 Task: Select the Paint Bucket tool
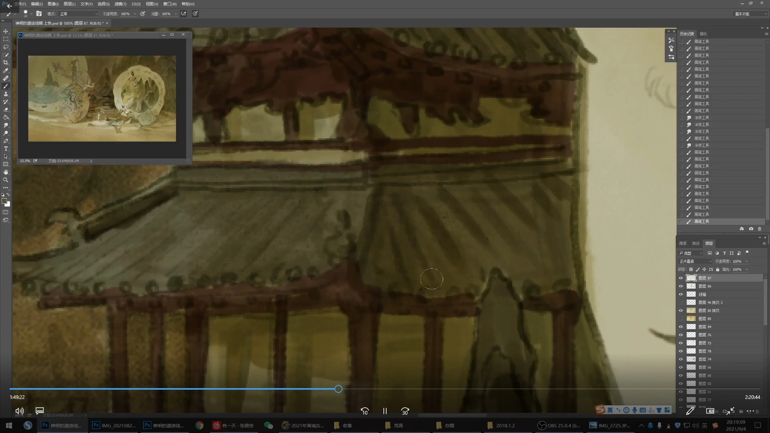(6, 117)
